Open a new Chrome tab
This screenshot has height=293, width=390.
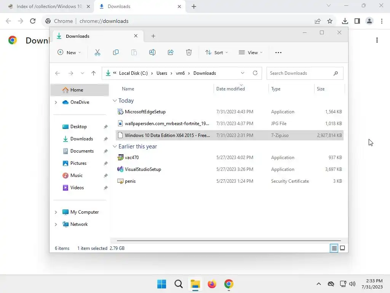[x=194, y=6]
